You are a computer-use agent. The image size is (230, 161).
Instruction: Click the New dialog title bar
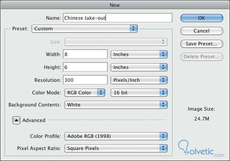[x=115, y=5]
